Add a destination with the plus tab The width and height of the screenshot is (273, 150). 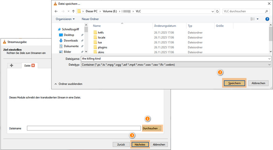click(x=12, y=65)
